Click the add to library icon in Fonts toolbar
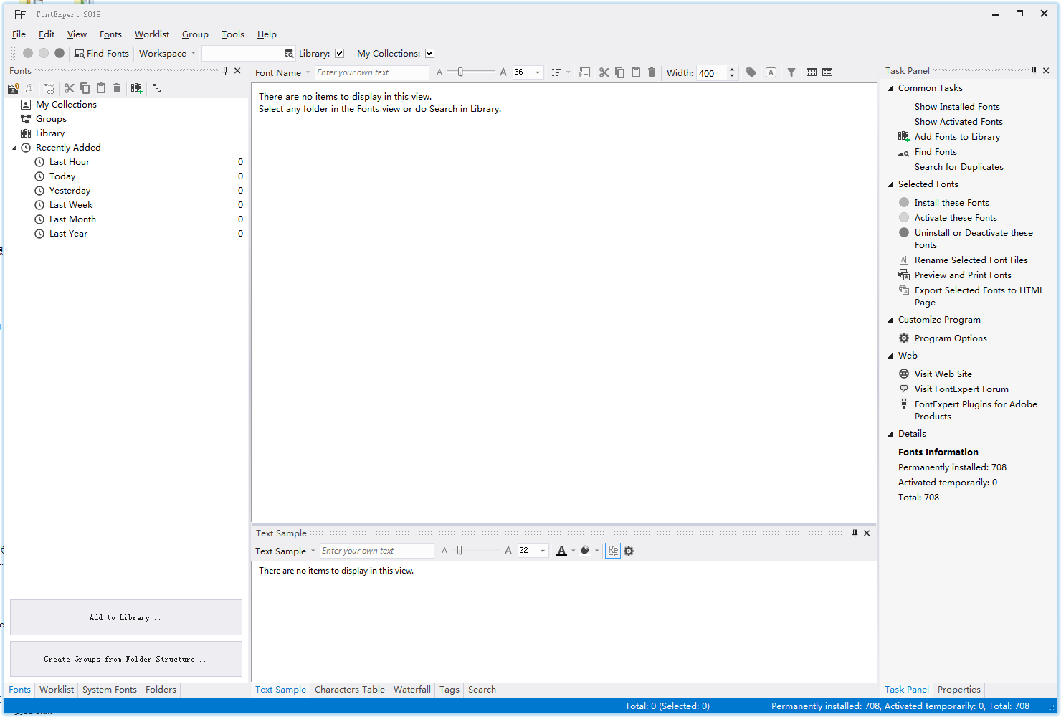 click(x=136, y=88)
